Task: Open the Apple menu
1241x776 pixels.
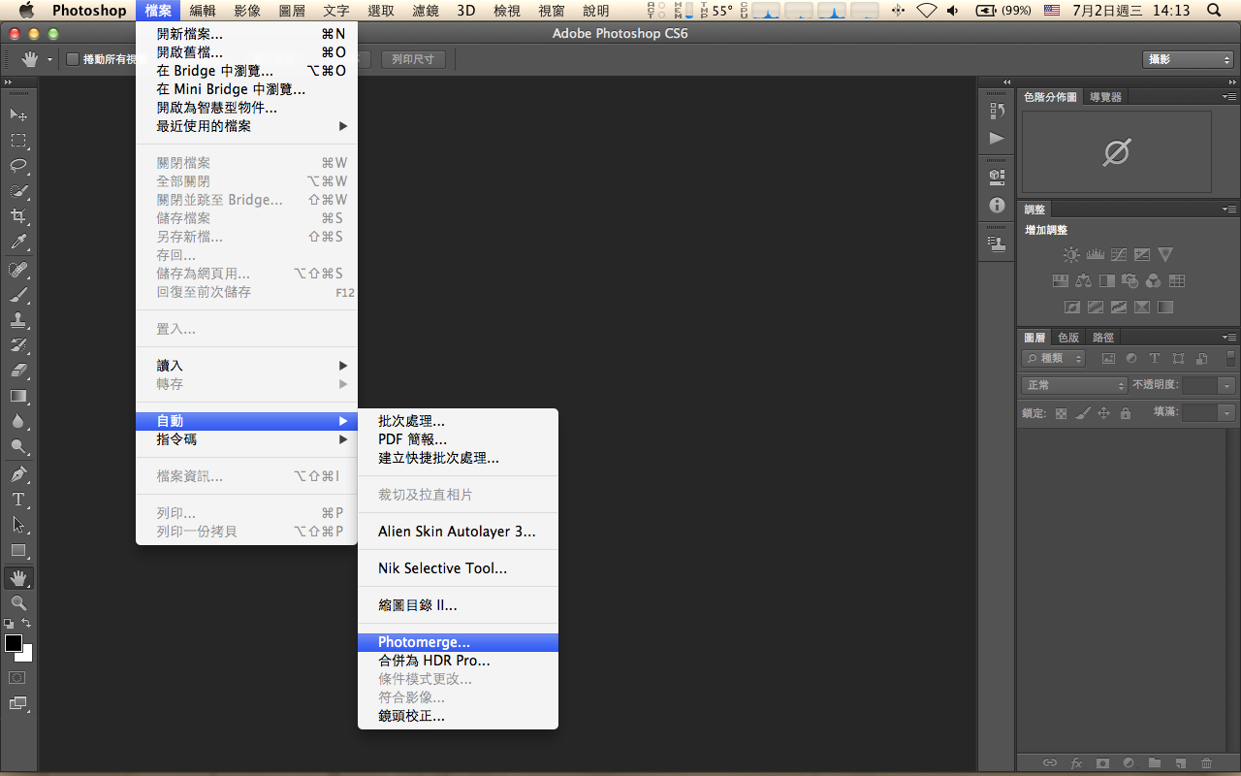Action: pos(26,11)
